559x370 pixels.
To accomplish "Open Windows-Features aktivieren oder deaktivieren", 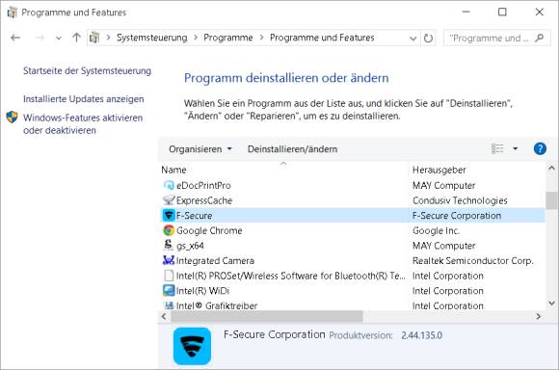I will [x=83, y=123].
